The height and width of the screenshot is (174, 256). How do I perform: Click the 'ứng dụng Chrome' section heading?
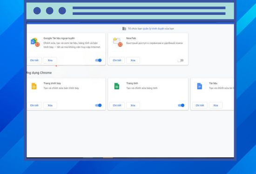click(39, 73)
